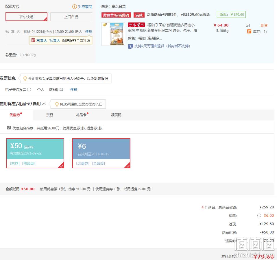Click the 商家: 京东自营 label
The width and height of the screenshot is (277, 260).
point(113,6)
